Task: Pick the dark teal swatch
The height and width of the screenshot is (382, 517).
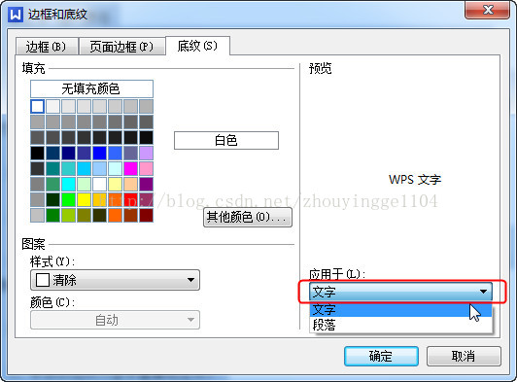Action: 52,168
